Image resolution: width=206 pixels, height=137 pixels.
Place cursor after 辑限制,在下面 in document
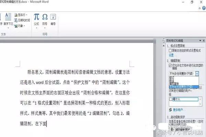tap(47, 124)
